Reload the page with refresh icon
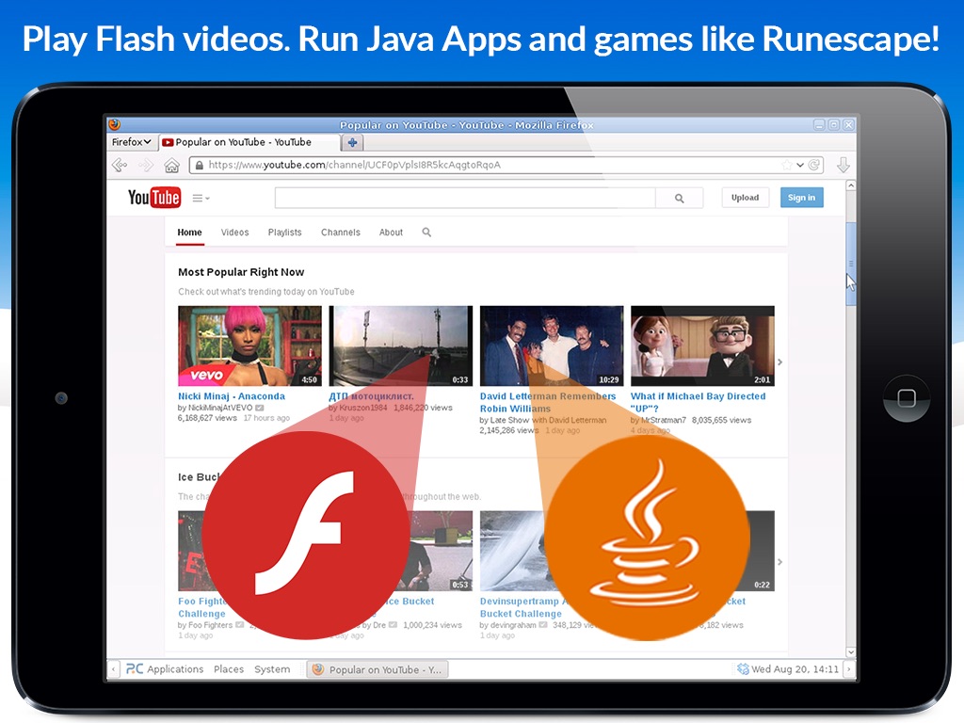The width and height of the screenshot is (964, 723). click(x=814, y=165)
